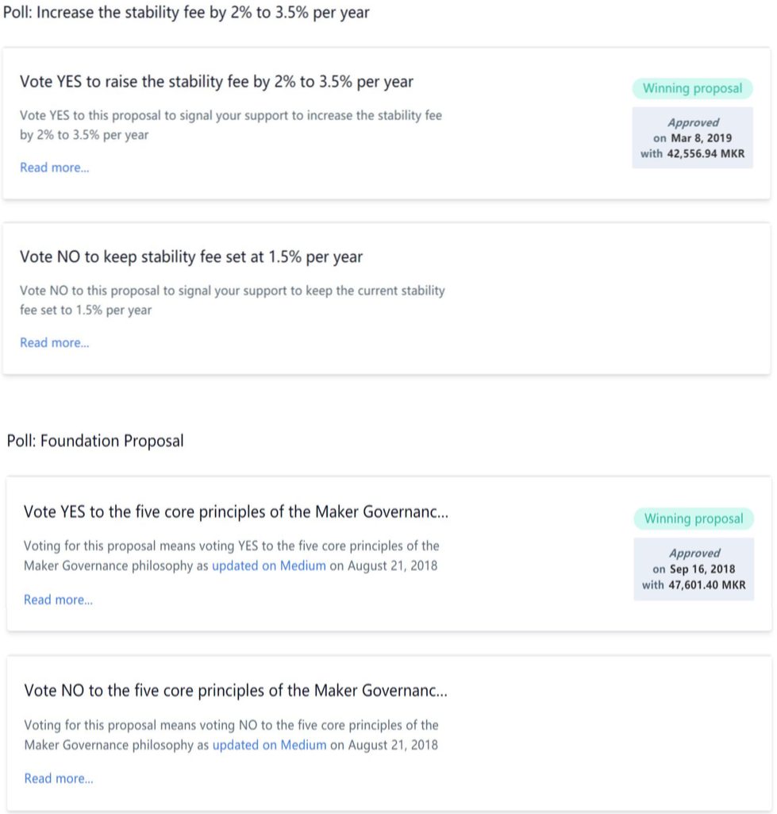Select 'Vote NO to keep stability fee' title
Image resolution: width=777 pixels, height=814 pixels.
pos(191,257)
